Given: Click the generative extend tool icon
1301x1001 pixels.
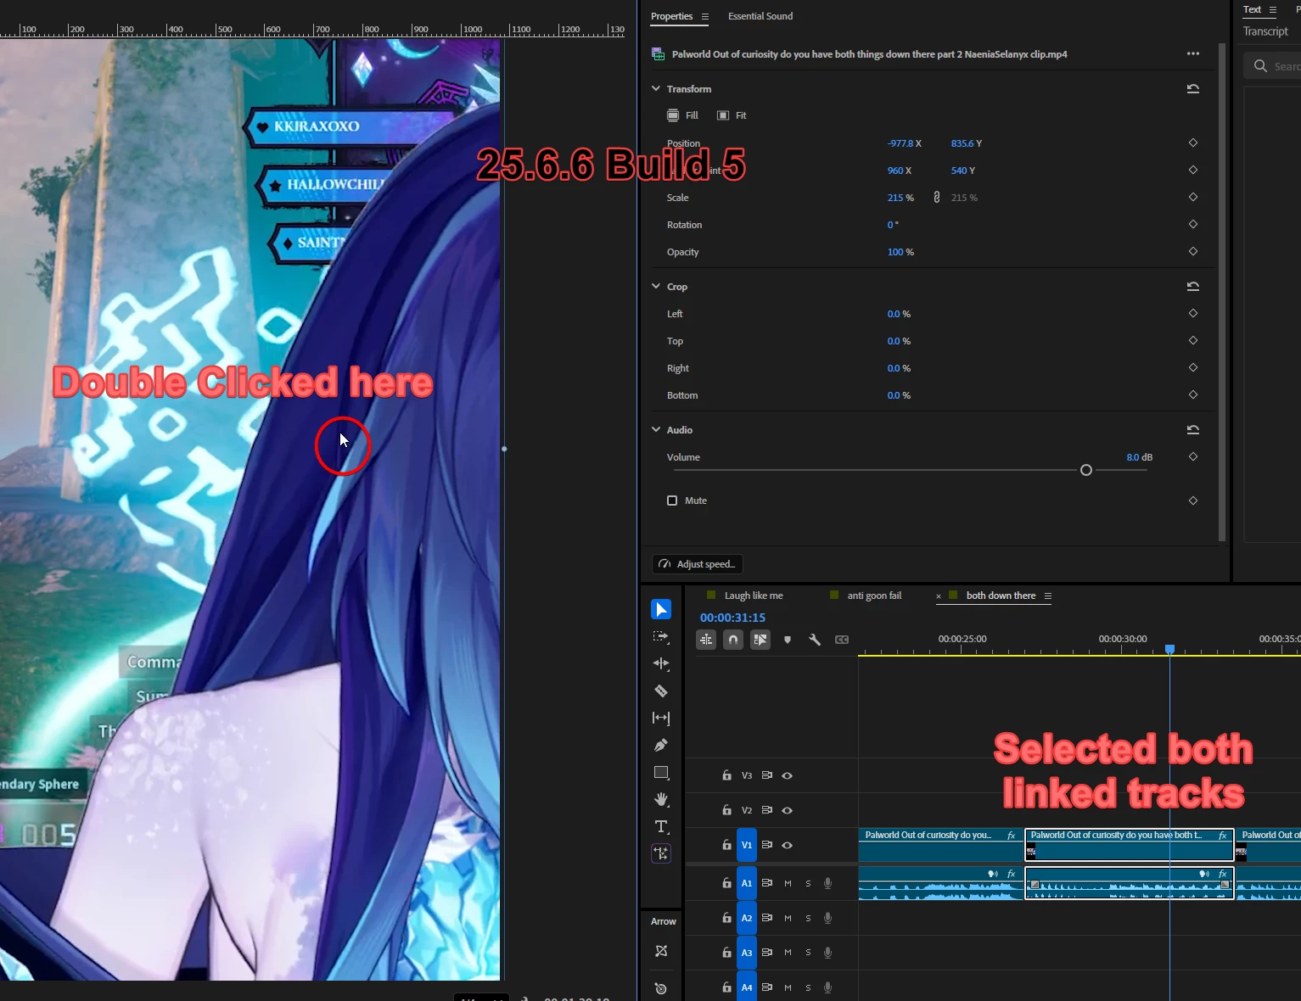Looking at the screenshot, I should [x=661, y=853].
